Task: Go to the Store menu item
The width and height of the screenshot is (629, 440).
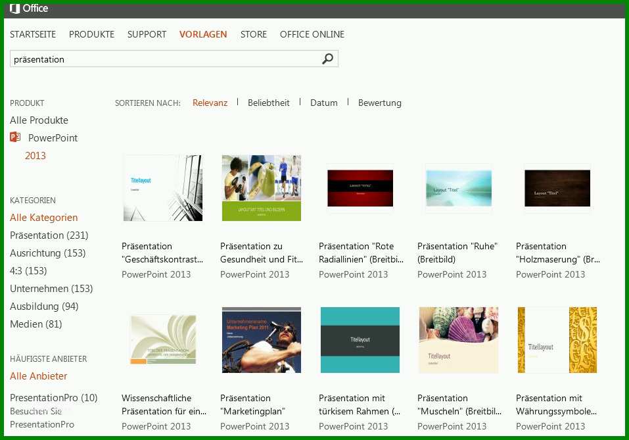Action: pos(254,34)
